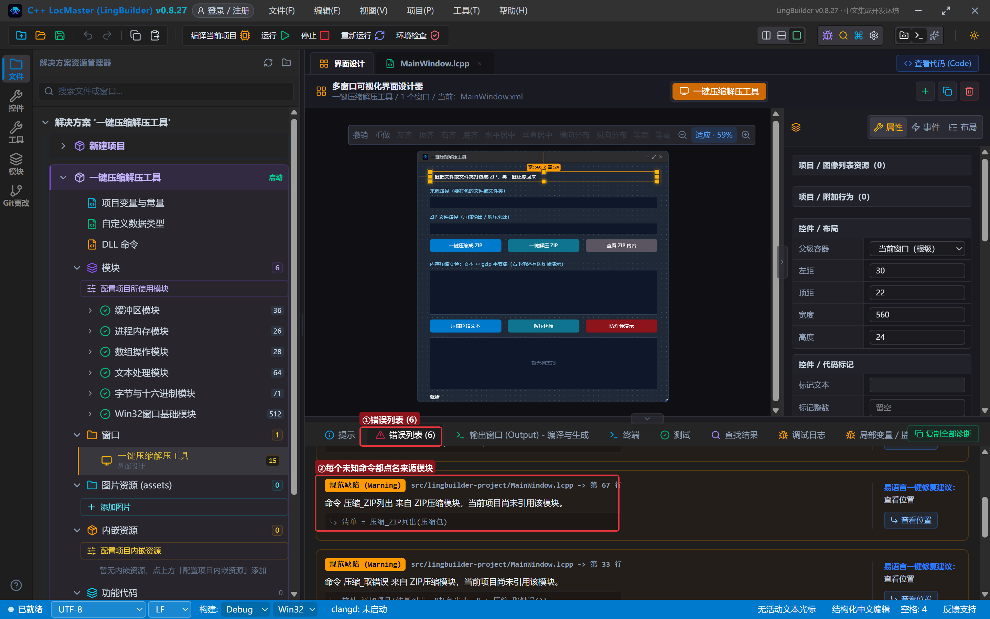This screenshot has height=619, width=990.
Task: Switch to the MainWindow.lcpp tab
Action: [x=434, y=64]
